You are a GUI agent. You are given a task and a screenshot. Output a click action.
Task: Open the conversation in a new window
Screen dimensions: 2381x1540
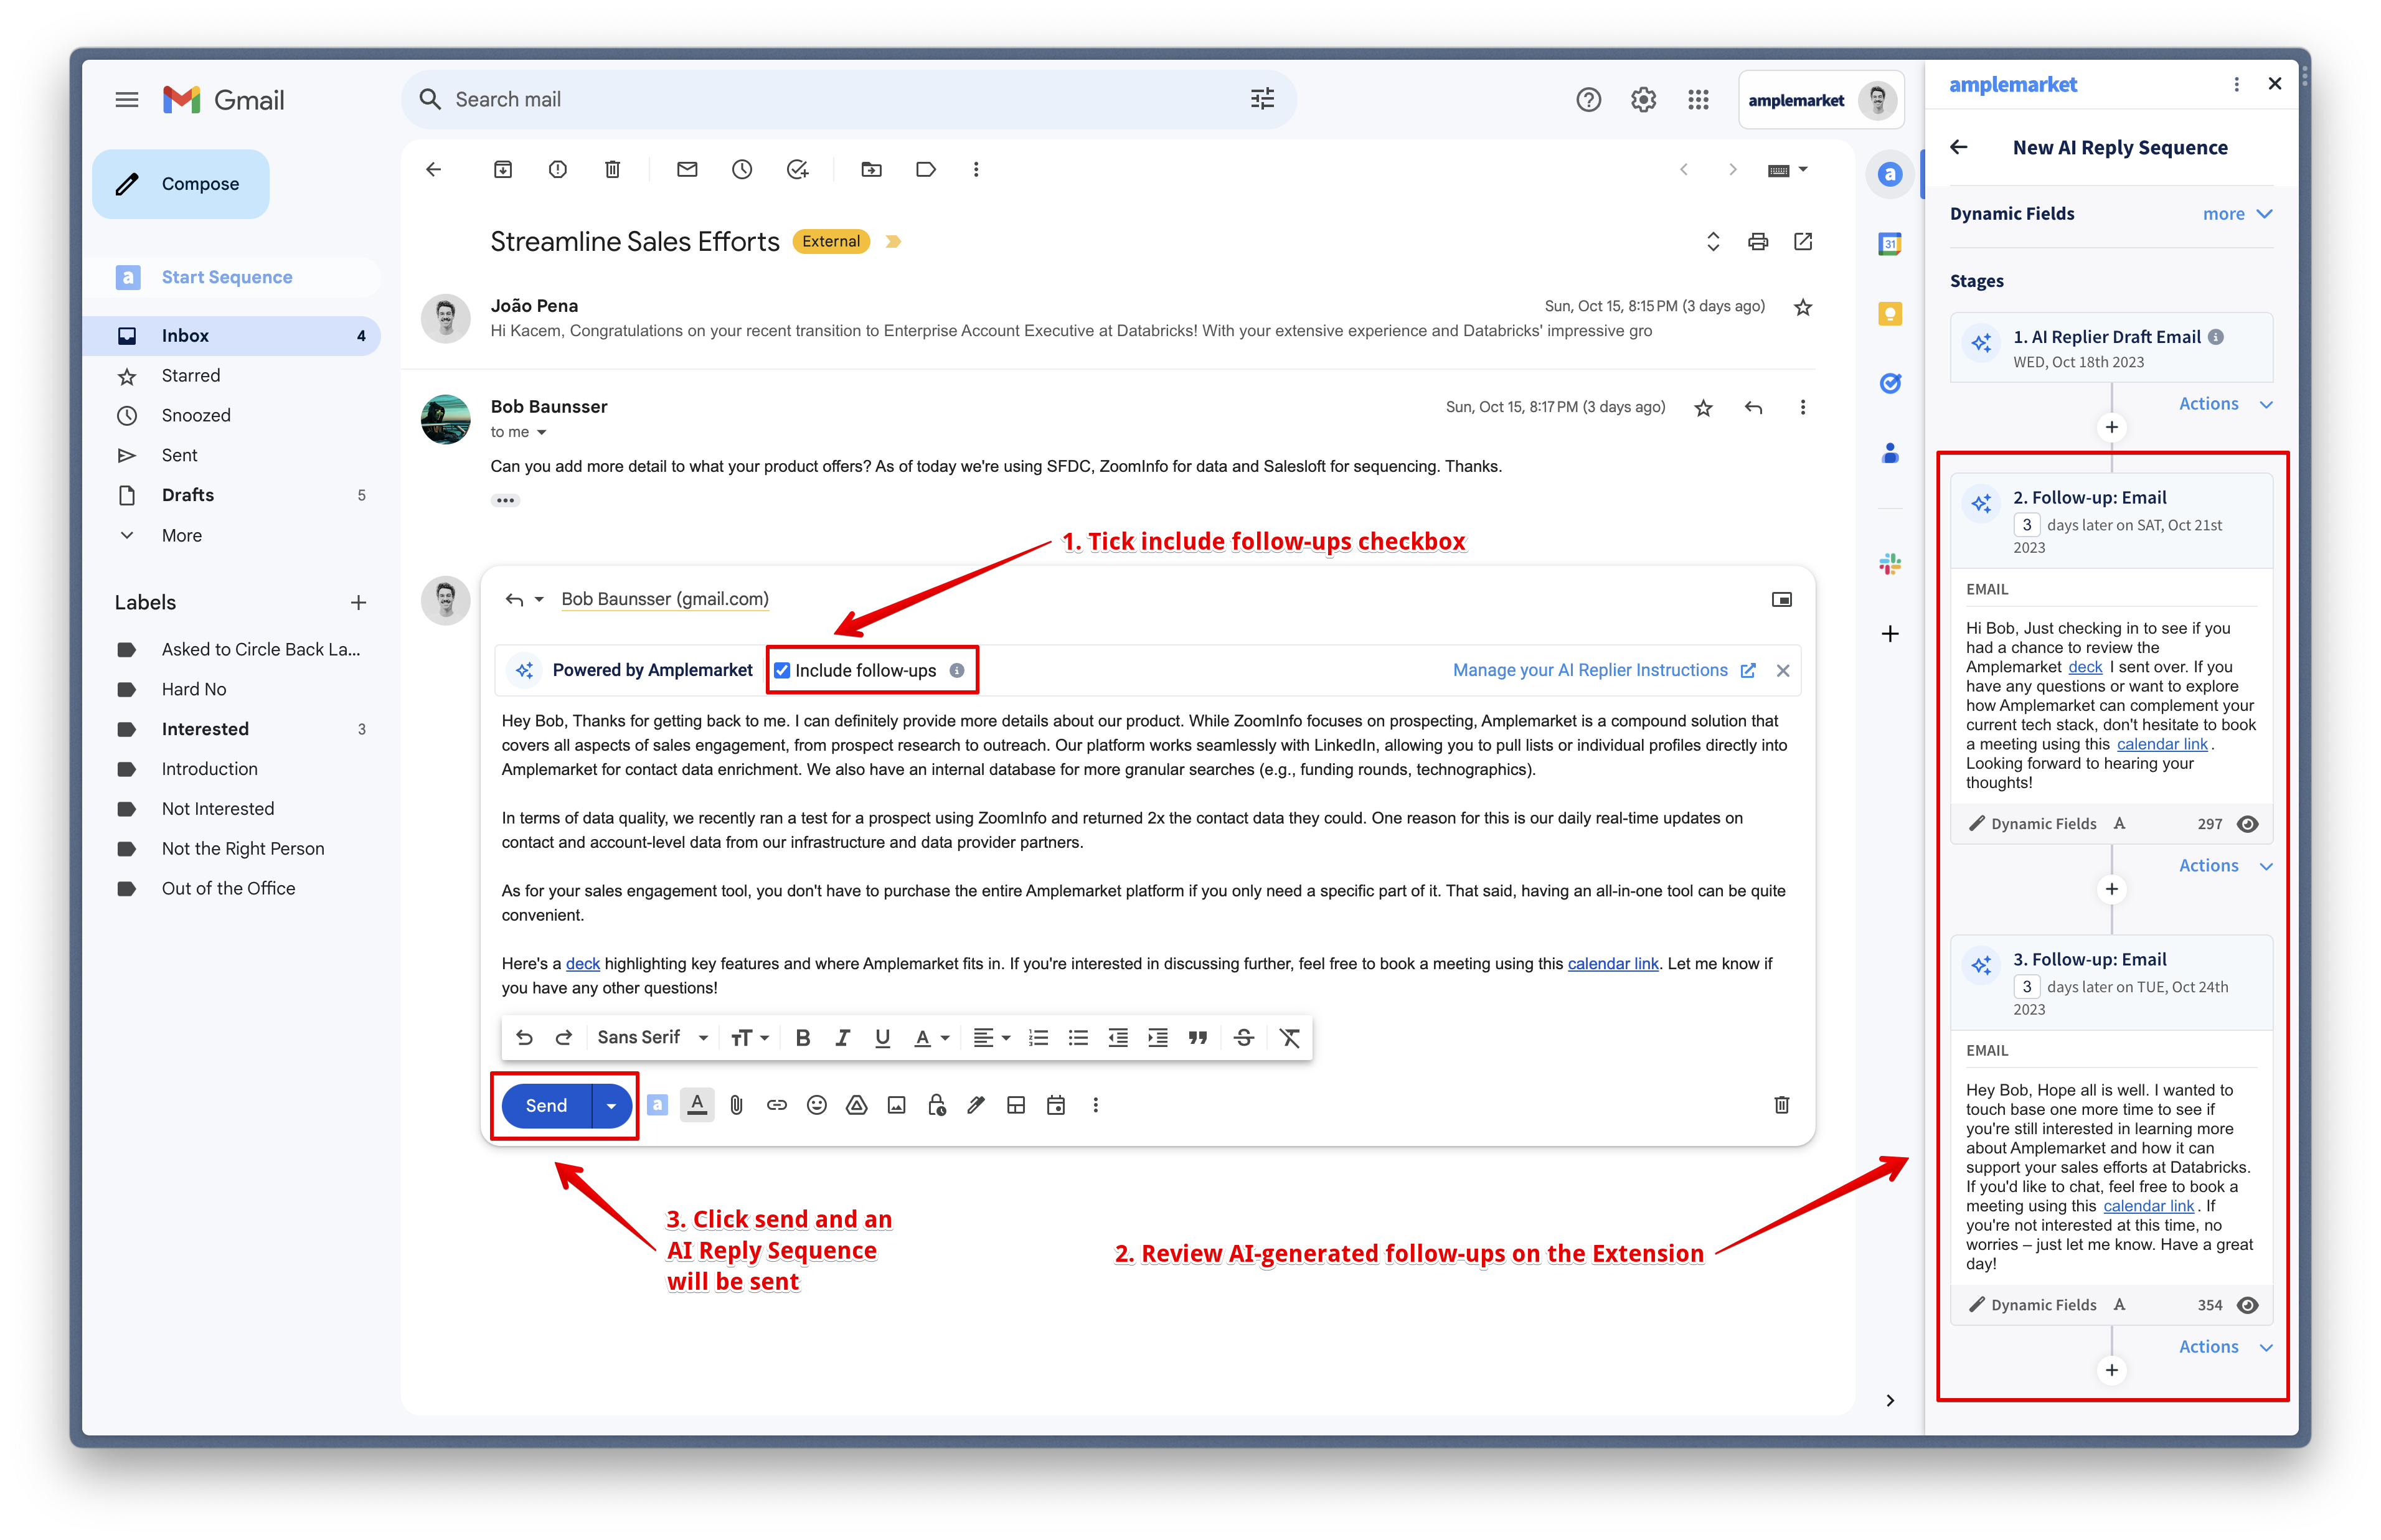click(1803, 242)
